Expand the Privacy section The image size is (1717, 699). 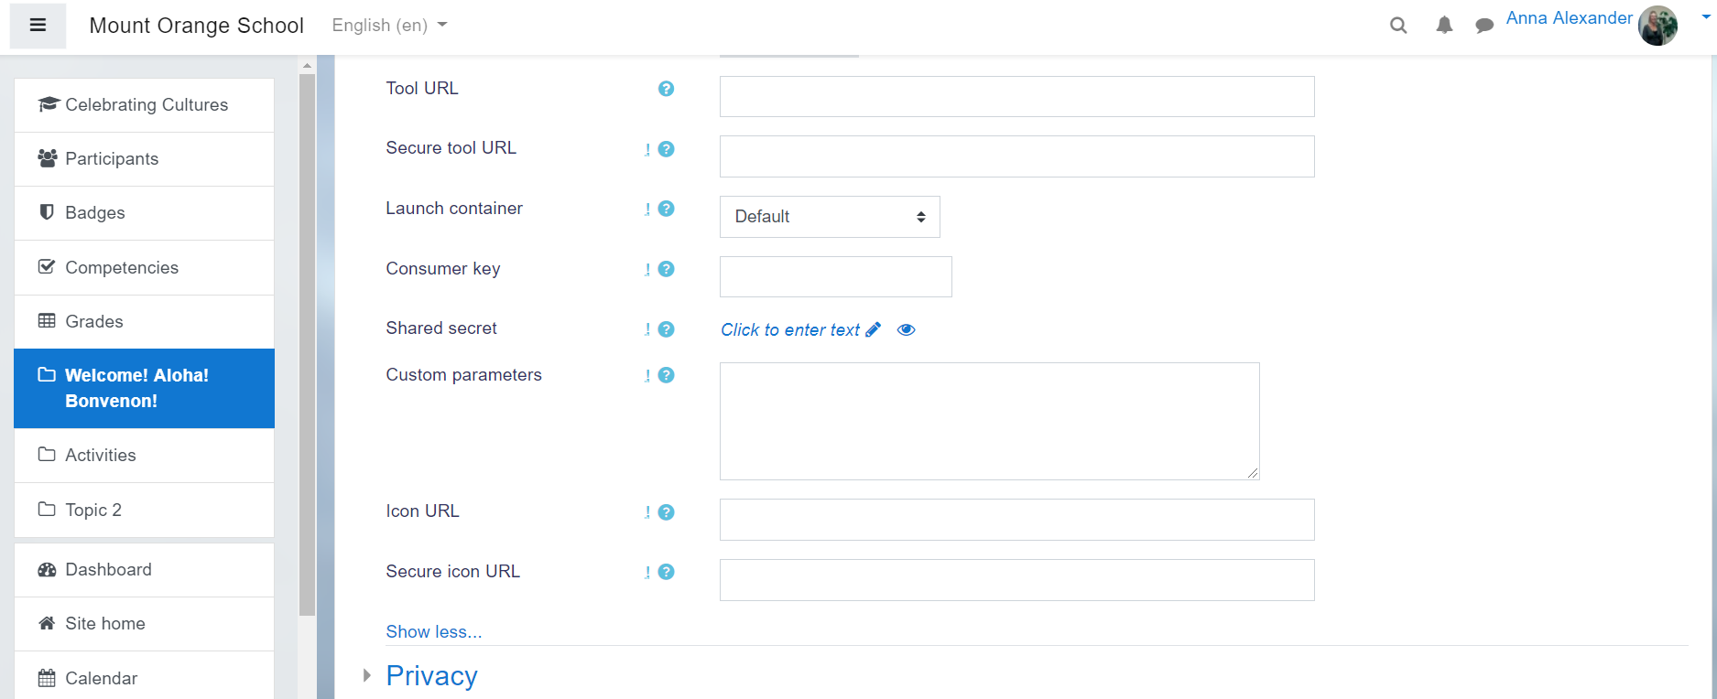pos(431,676)
